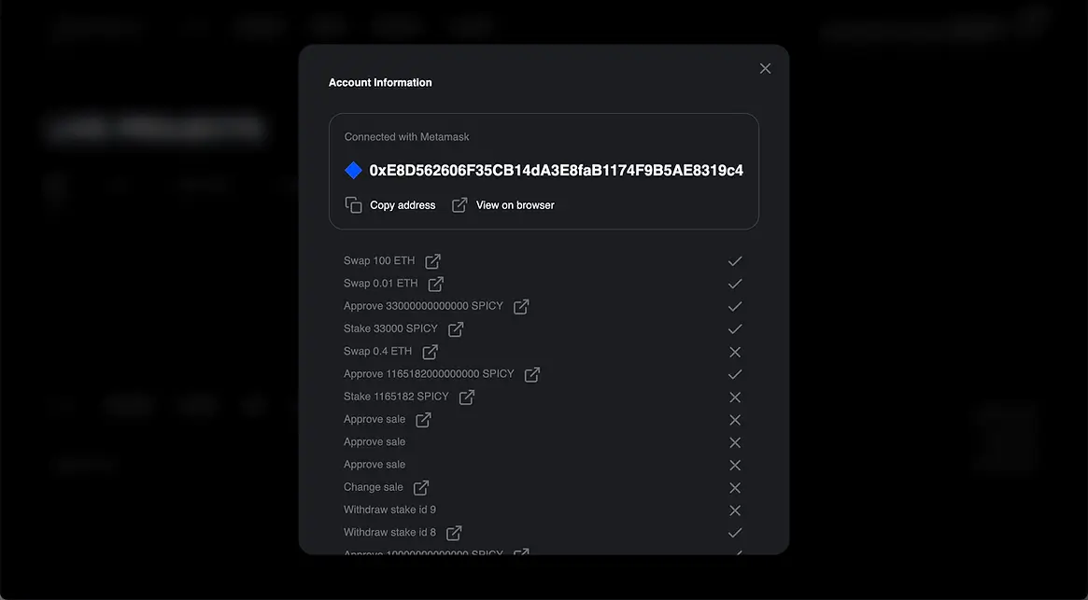Click the Copy address icon
Image resolution: width=1088 pixels, height=600 pixels.
click(353, 204)
